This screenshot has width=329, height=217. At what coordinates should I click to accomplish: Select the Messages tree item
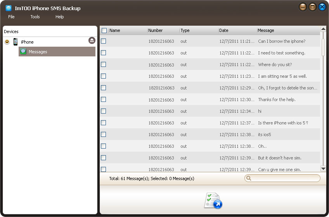click(x=57, y=51)
